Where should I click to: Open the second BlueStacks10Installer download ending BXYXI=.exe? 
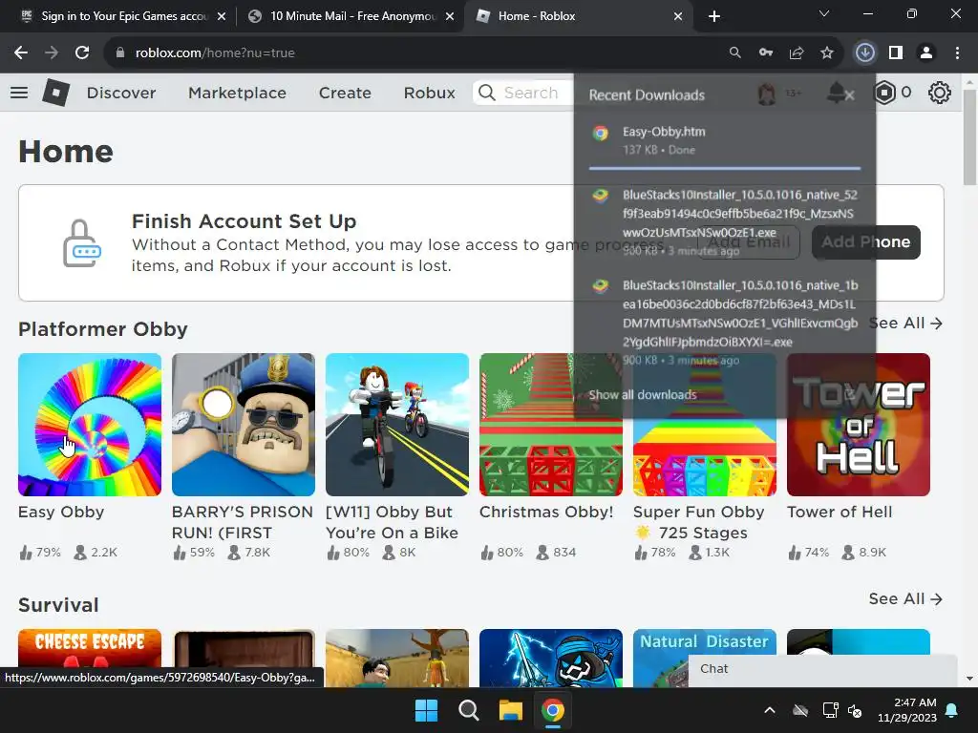(x=725, y=323)
